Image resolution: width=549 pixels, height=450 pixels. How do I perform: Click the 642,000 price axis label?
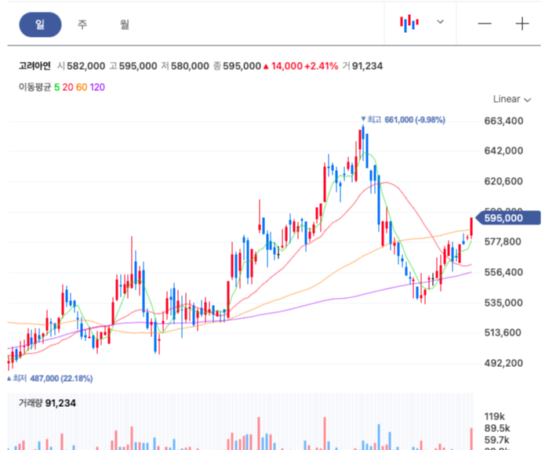point(504,151)
